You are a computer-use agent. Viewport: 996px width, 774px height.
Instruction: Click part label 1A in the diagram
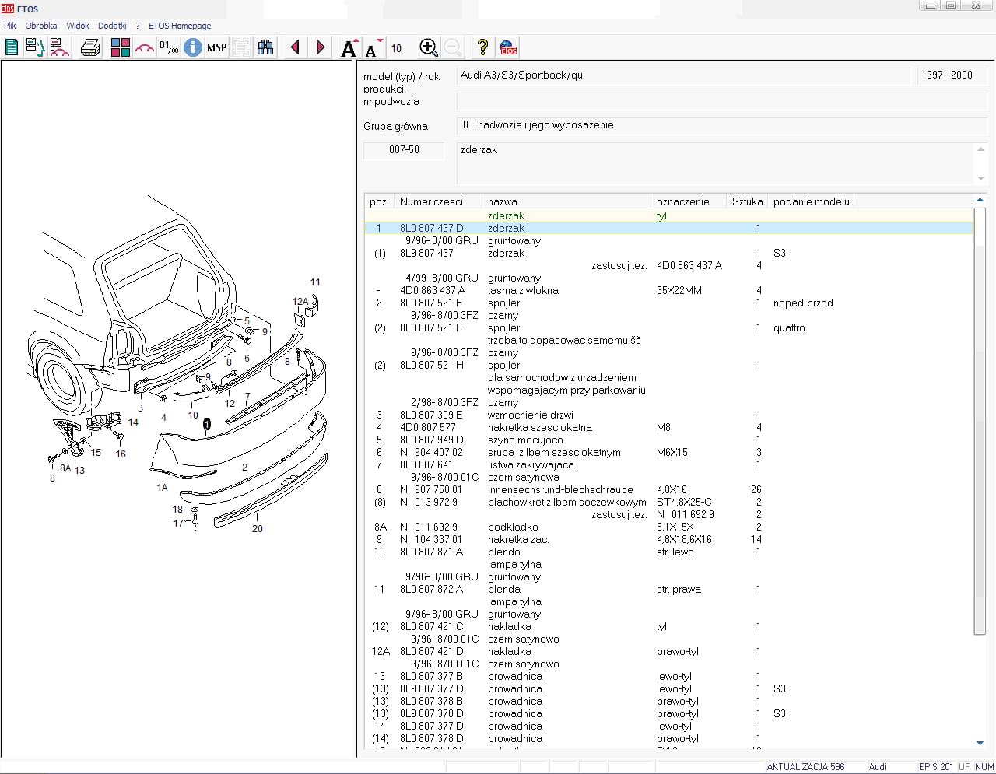click(162, 488)
